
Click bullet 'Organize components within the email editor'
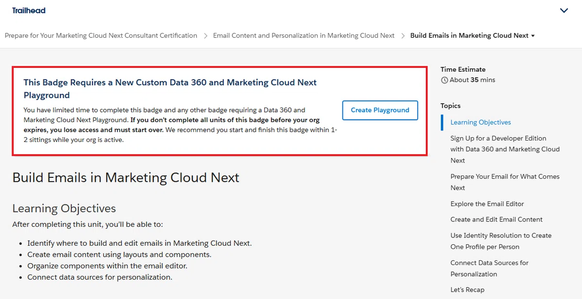[107, 266]
